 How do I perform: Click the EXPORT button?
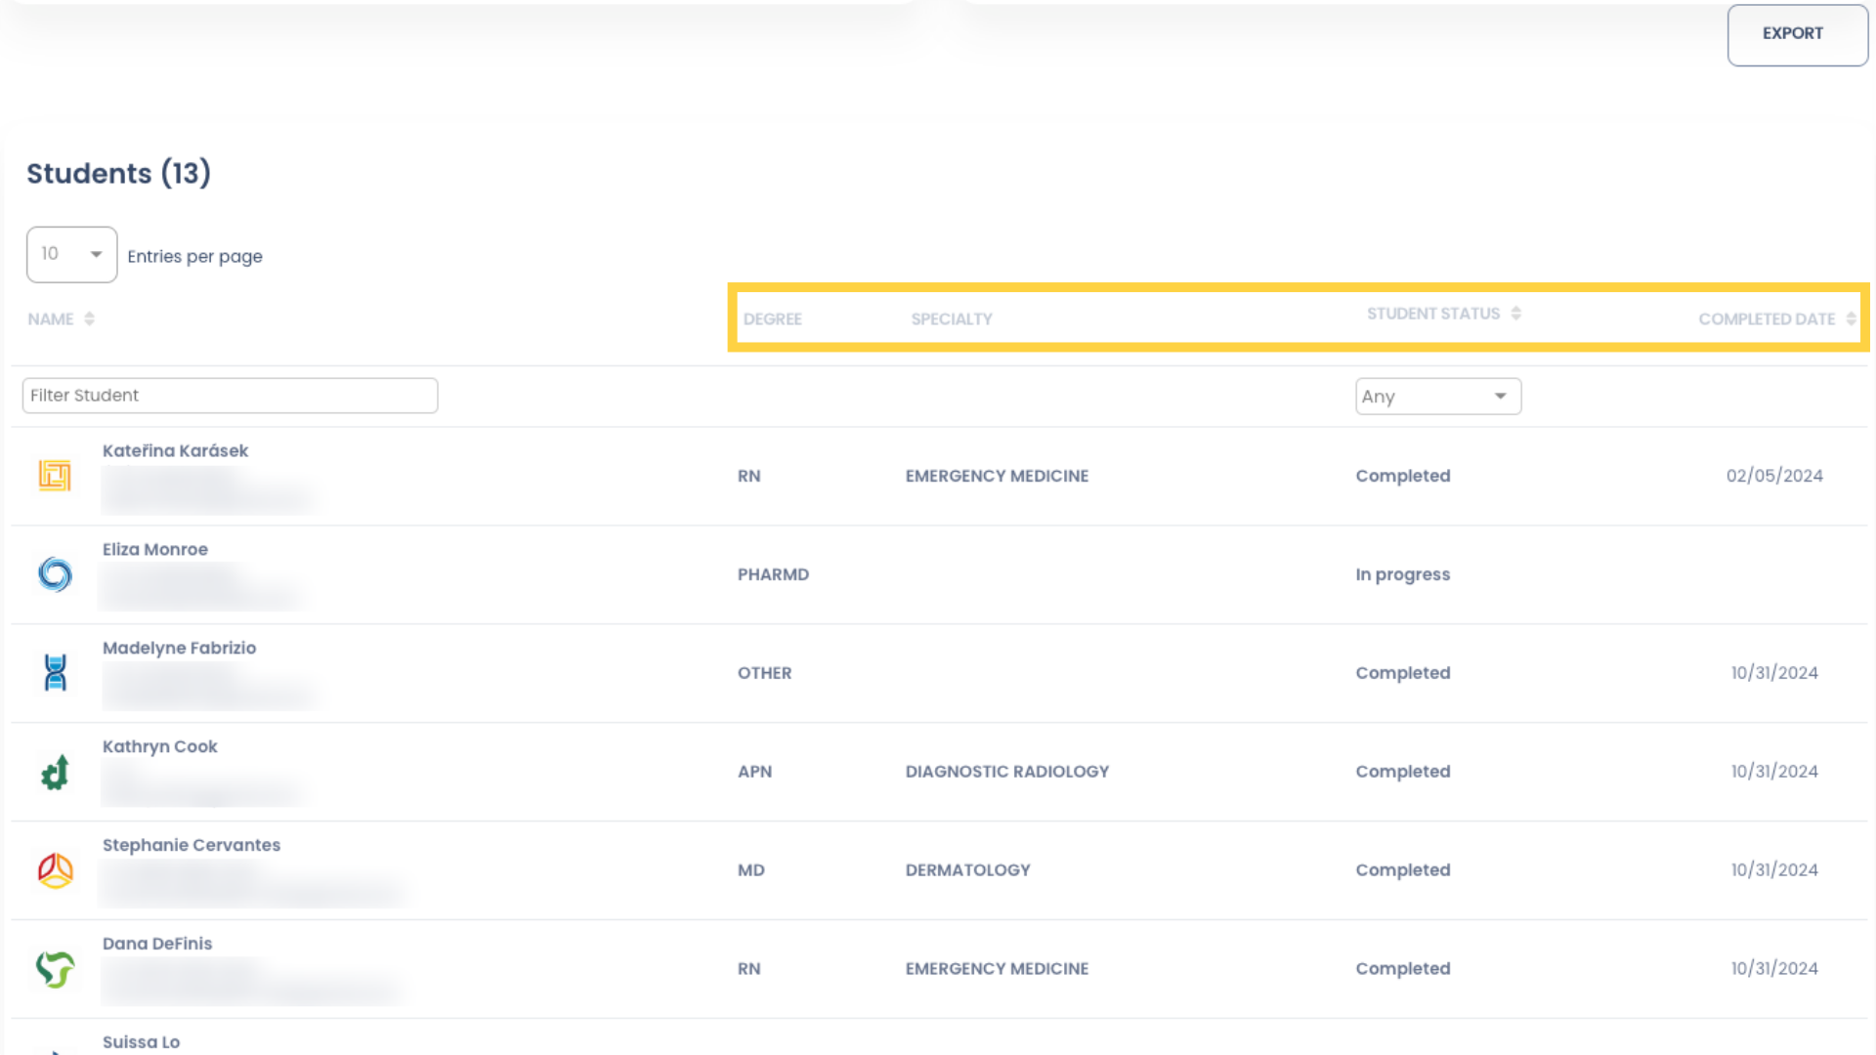[x=1797, y=34]
